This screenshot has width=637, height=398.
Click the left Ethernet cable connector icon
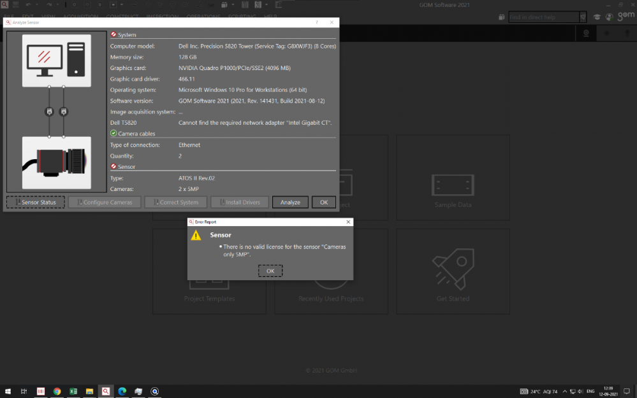tap(49, 112)
